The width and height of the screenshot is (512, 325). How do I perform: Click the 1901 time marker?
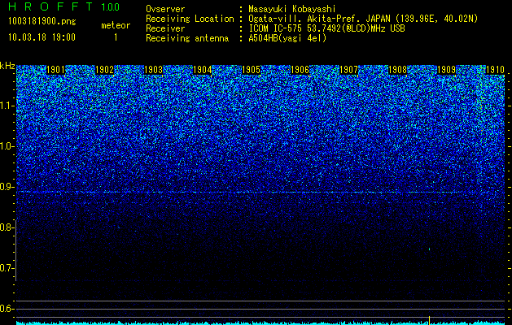[x=55, y=70]
